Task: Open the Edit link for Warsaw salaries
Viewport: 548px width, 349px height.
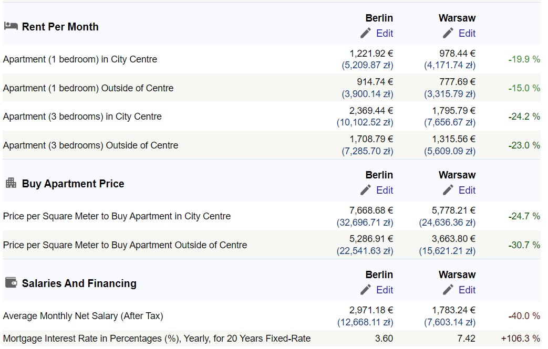Action: click(467, 290)
